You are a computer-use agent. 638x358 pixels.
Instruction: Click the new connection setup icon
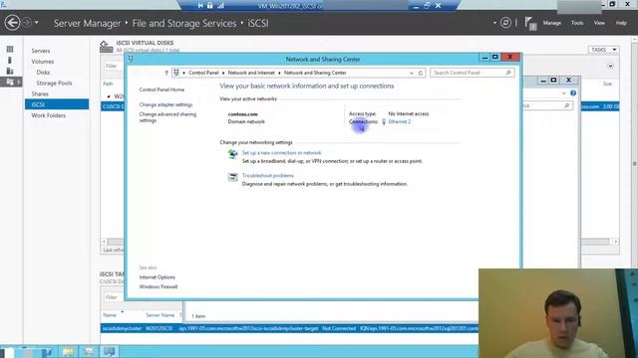pyautogui.click(x=232, y=154)
